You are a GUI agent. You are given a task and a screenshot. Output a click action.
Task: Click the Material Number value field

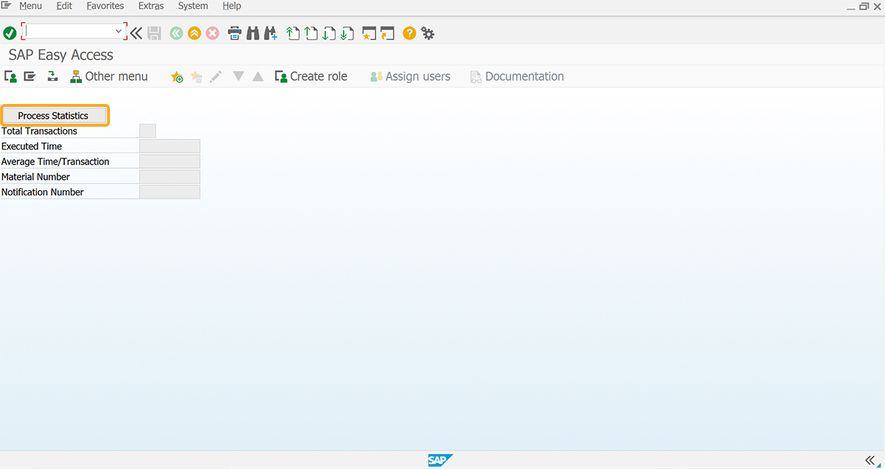click(x=170, y=177)
